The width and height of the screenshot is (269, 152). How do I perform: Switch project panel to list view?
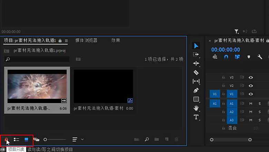(x=16, y=140)
